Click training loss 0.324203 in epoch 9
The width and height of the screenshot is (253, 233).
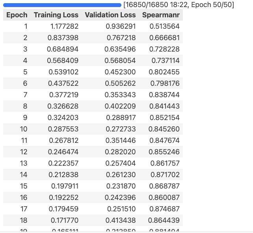pyautogui.click(x=63, y=118)
